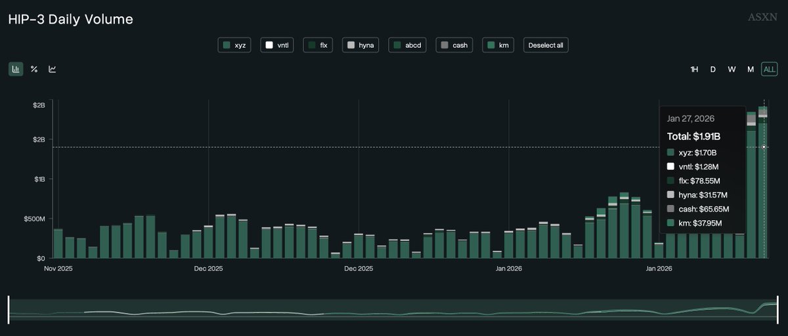Viewport: 788px width, 336px height.
Task: Grab the right handle of range slider
Action: pyautogui.click(x=779, y=309)
